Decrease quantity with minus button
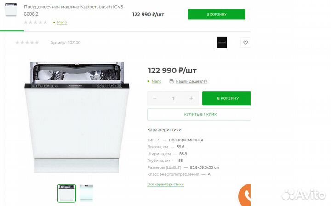The height and width of the screenshot is (206, 331). [x=155, y=98]
